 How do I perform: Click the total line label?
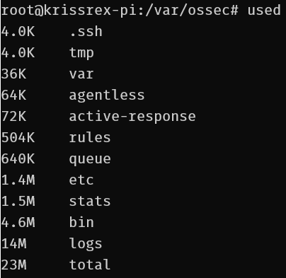point(90,265)
